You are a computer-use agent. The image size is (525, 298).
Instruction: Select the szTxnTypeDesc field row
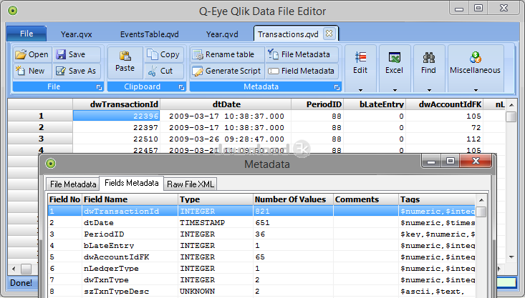point(261,292)
